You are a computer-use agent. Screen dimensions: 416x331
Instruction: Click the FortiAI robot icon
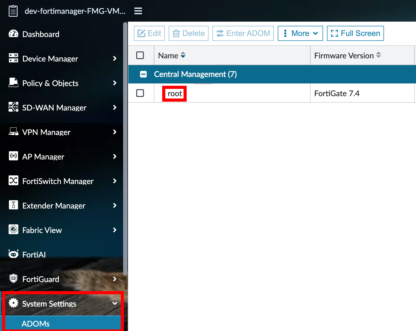tap(13, 254)
